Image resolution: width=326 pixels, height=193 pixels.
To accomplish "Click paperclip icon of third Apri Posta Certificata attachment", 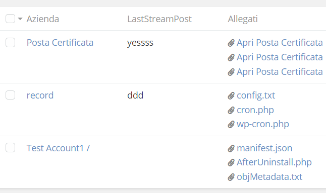I will [x=231, y=72].
